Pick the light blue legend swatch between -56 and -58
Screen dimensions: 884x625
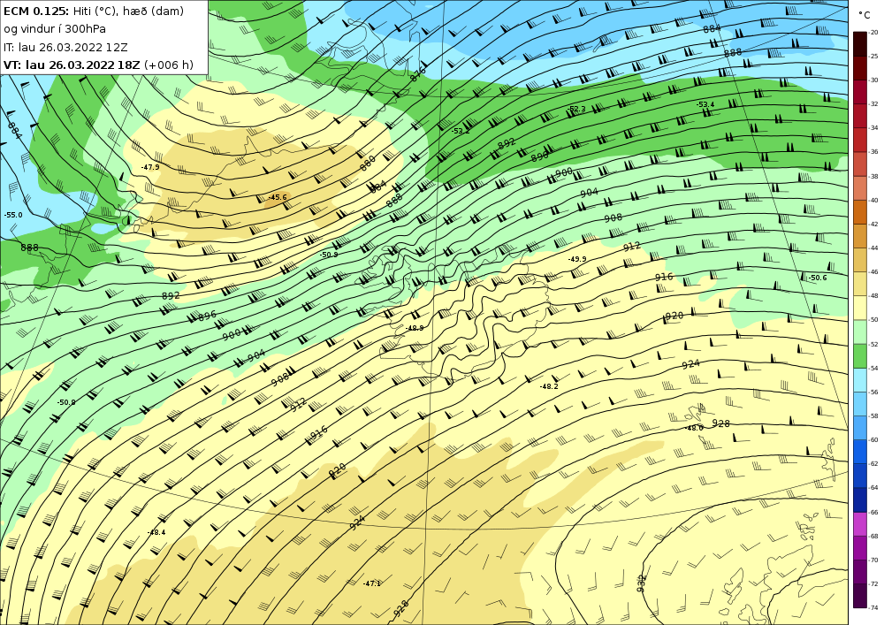pyautogui.click(x=860, y=404)
